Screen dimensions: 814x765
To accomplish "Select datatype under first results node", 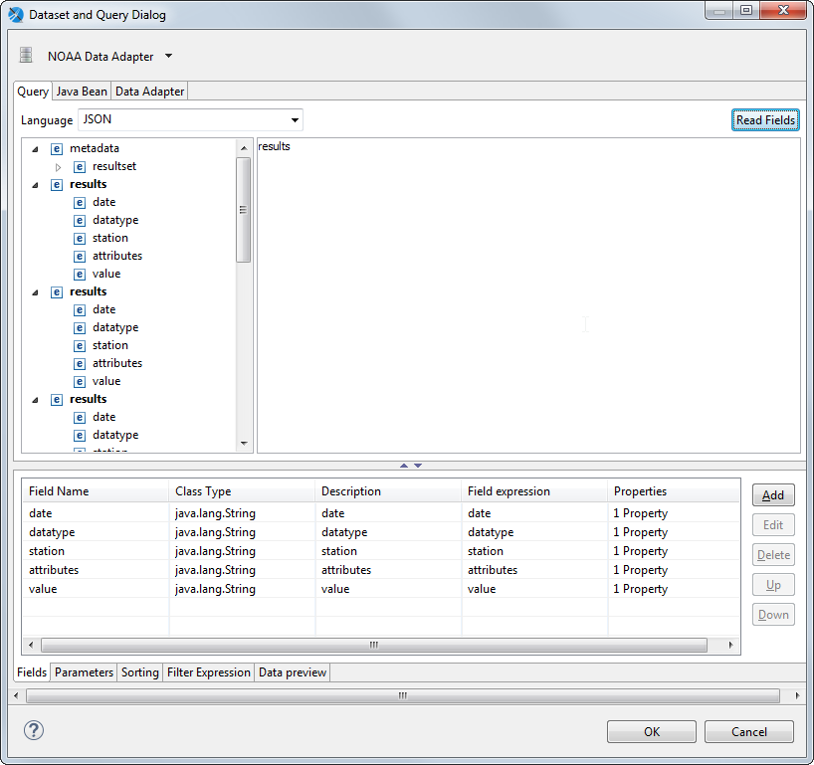I will [x=115, y=220].
